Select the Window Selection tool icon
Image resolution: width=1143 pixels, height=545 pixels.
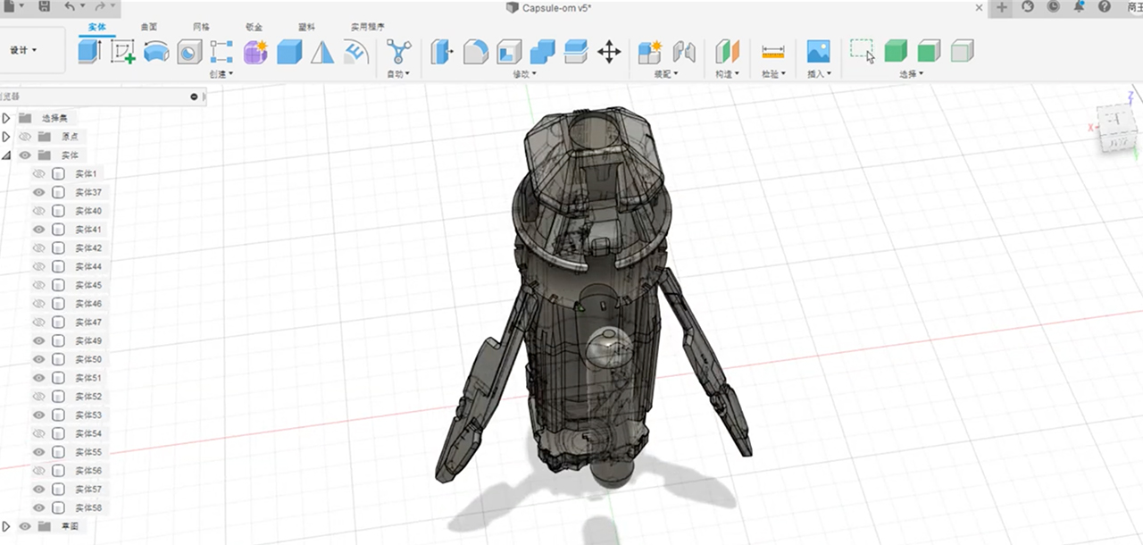(x=863, y=51)
